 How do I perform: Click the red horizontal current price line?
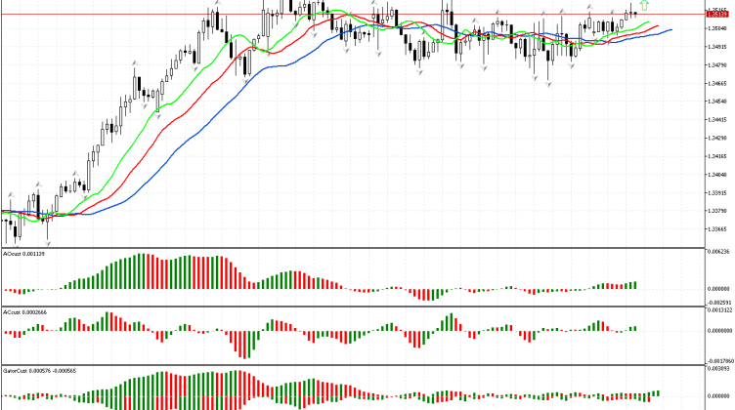[x=293, y=15]
